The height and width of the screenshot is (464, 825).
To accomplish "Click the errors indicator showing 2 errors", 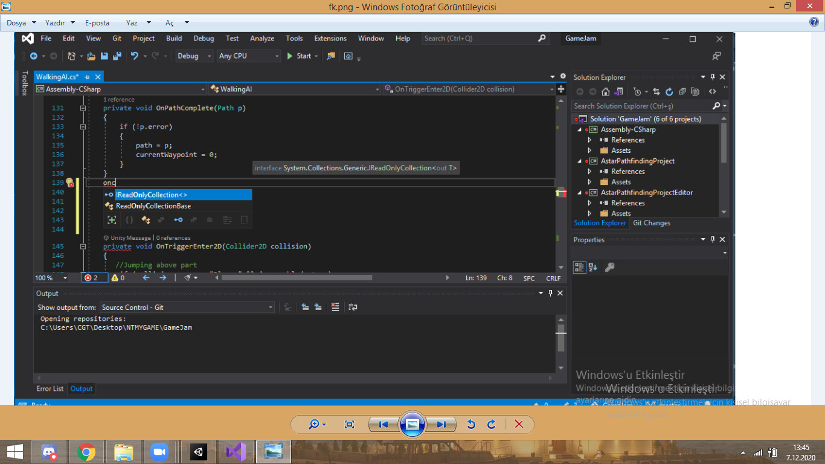I will [94, 277].
